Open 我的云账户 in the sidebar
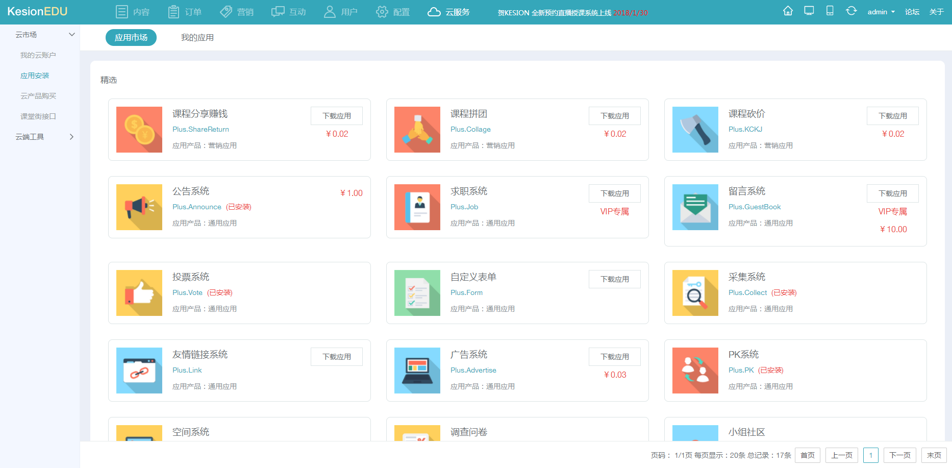The width and height of the screenshot is (952, 468). [38, 55]
